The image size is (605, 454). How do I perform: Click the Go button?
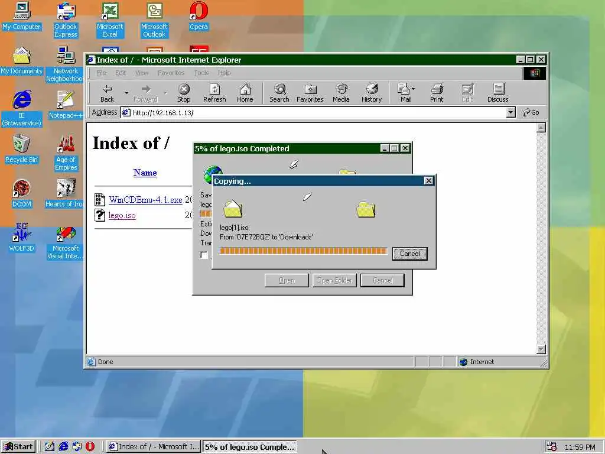click(x=531, y=112)
